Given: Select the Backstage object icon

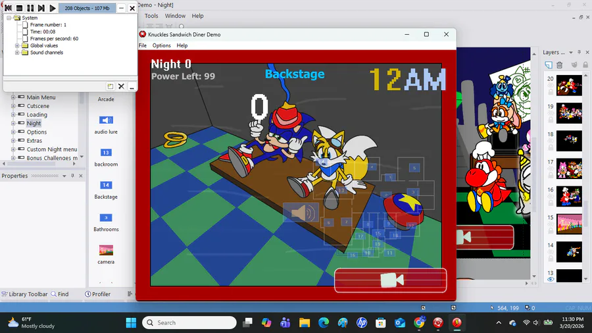Looking at the screenshot, I should coord(106,185).
